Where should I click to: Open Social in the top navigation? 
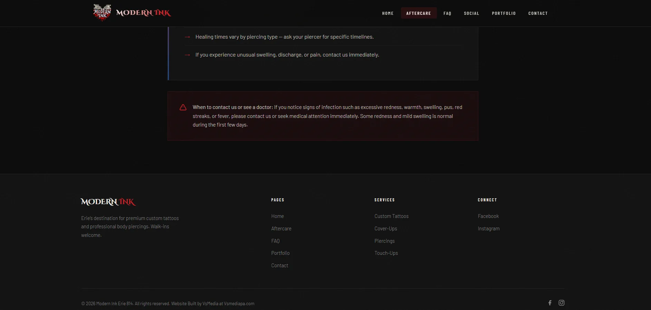tap(471, 13)
